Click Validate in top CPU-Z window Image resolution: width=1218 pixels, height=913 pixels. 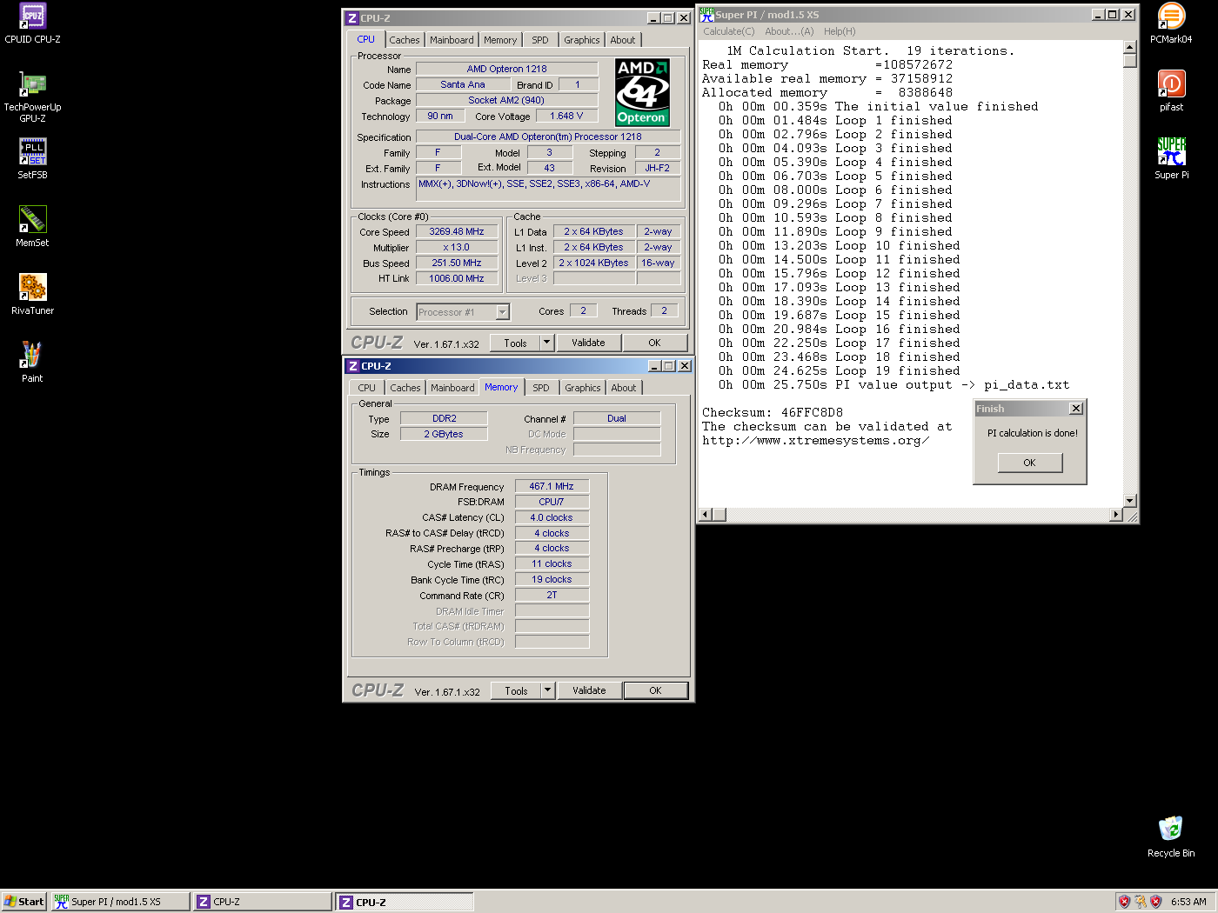[x=588, y=343]
